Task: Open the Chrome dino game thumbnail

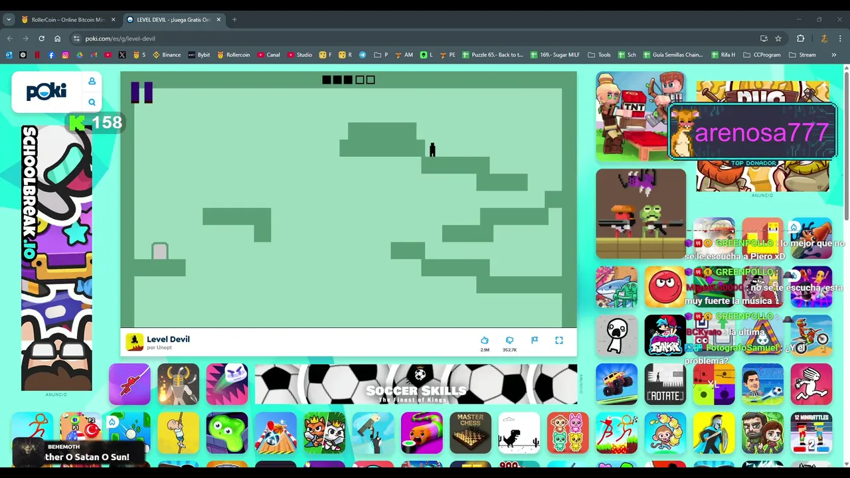Action: click(x=519, y=433)
